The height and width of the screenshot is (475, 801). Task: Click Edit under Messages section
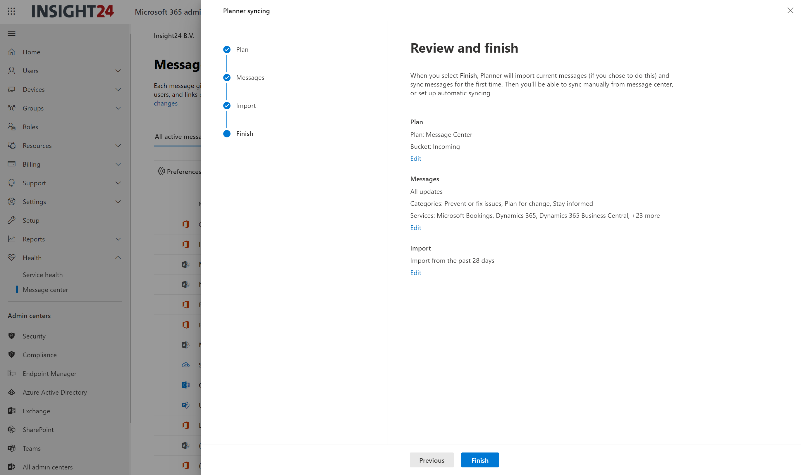[x=415, y=228]
